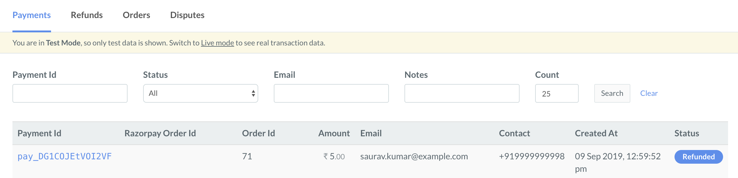Click the Status select arrows

(x=253, y=93)
